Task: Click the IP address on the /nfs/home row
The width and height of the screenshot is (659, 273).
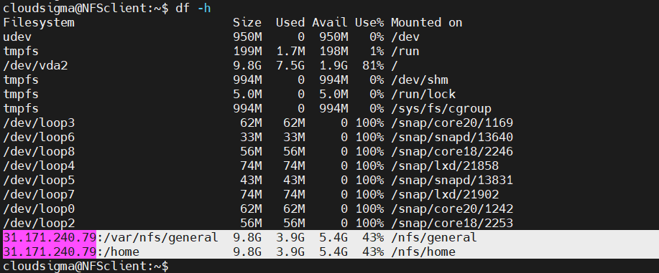Action: (x=50, y=252)
